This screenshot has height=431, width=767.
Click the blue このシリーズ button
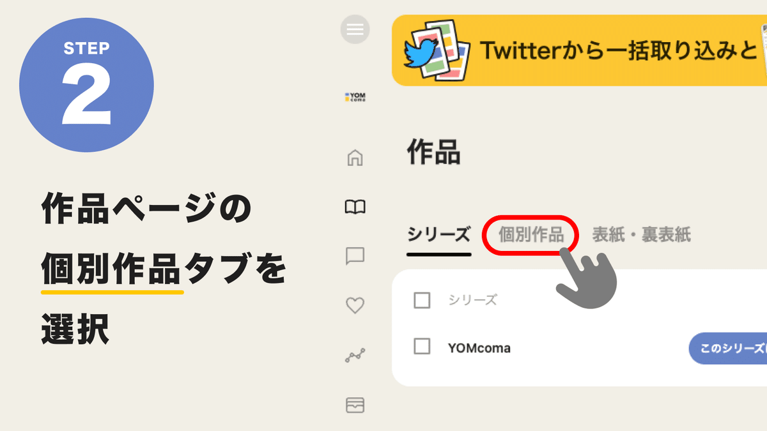pos(728,349)
